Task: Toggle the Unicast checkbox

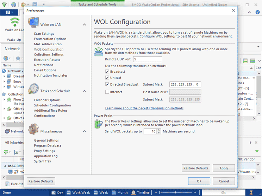Action: coord(107,78)
